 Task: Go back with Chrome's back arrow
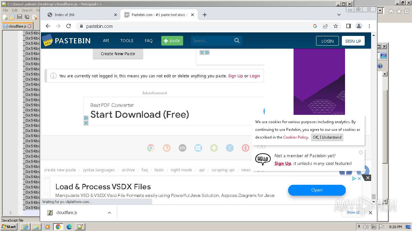(x=48, y=26)
